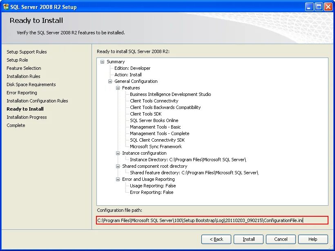Start installation with the Install button
Screen dimensions: 335x251
pyautogui.click(x=248, y=239)
